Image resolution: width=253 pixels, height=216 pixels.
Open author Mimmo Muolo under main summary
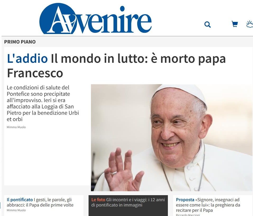16,127
